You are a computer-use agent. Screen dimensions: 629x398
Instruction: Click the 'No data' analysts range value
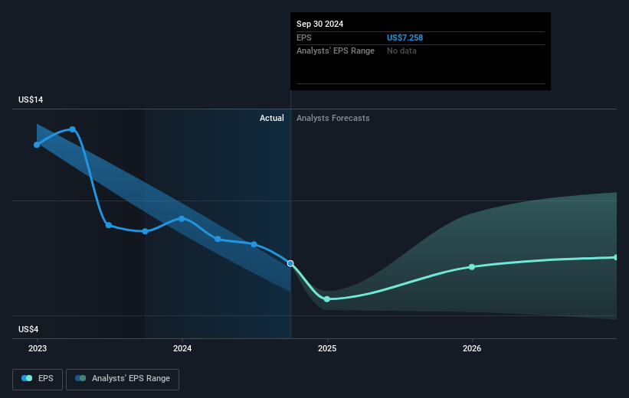[401, 51]
